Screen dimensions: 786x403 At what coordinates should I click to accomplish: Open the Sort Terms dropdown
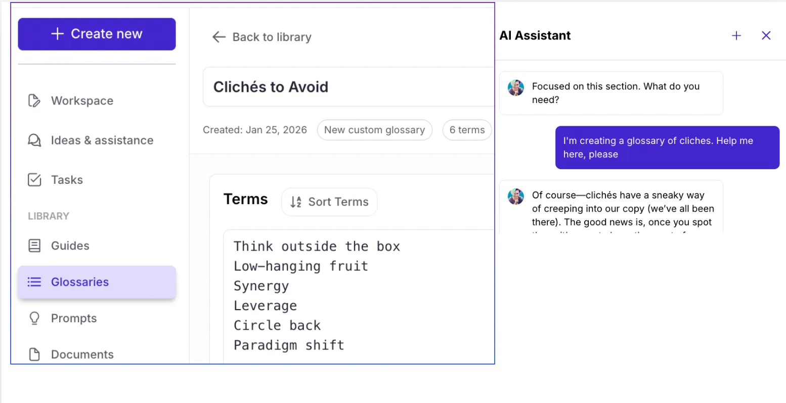(329, 201)
